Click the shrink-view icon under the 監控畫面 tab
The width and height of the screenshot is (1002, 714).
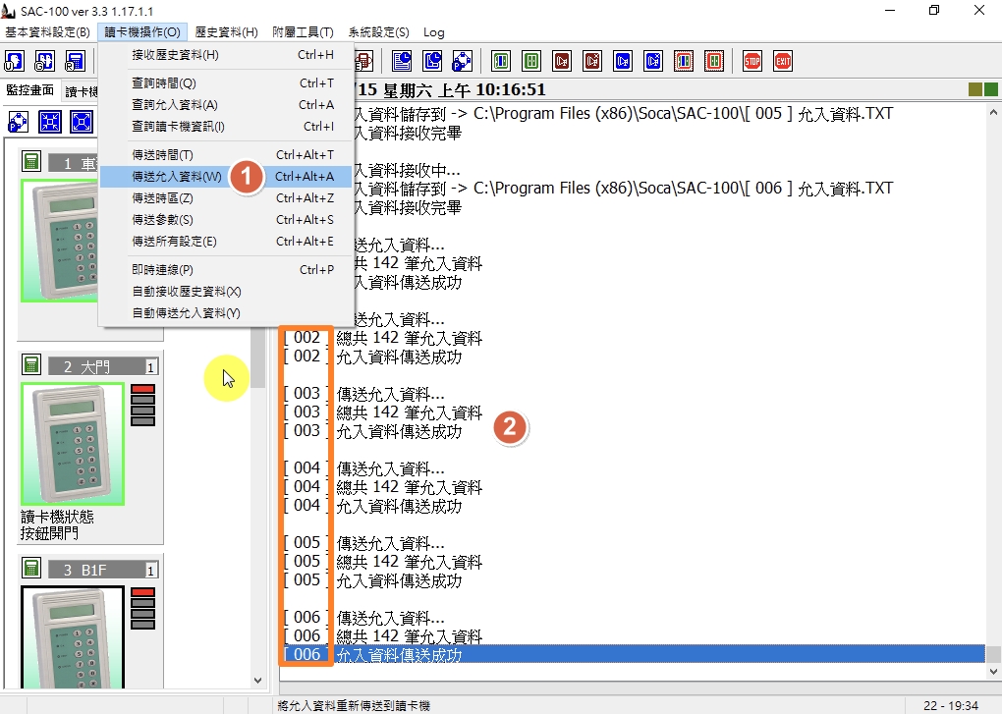point(50,122)
